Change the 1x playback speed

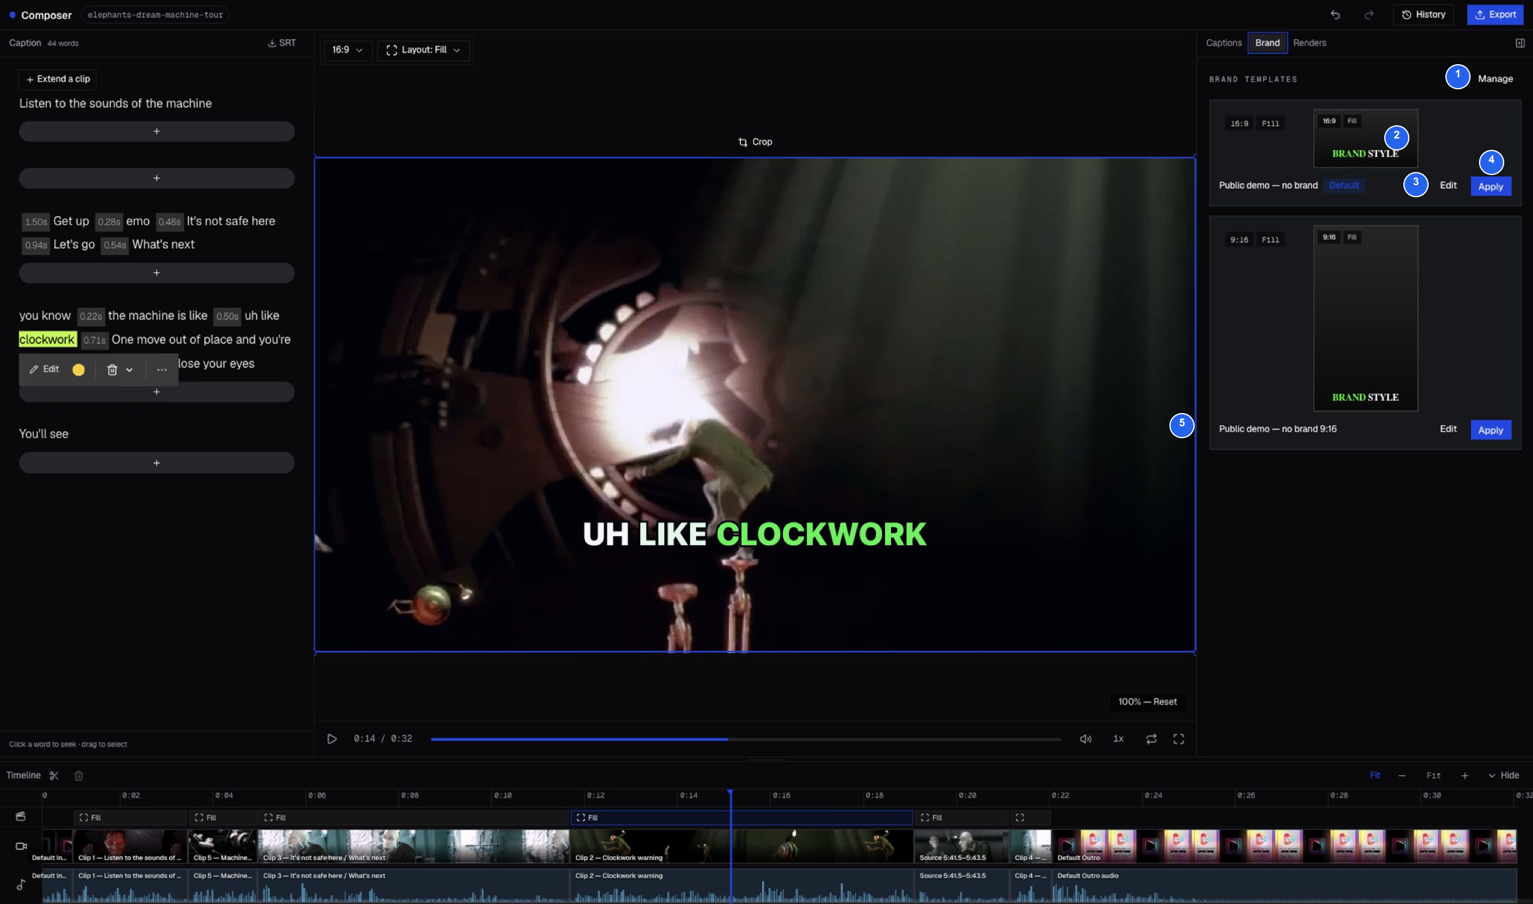[x=1118, y=739]
